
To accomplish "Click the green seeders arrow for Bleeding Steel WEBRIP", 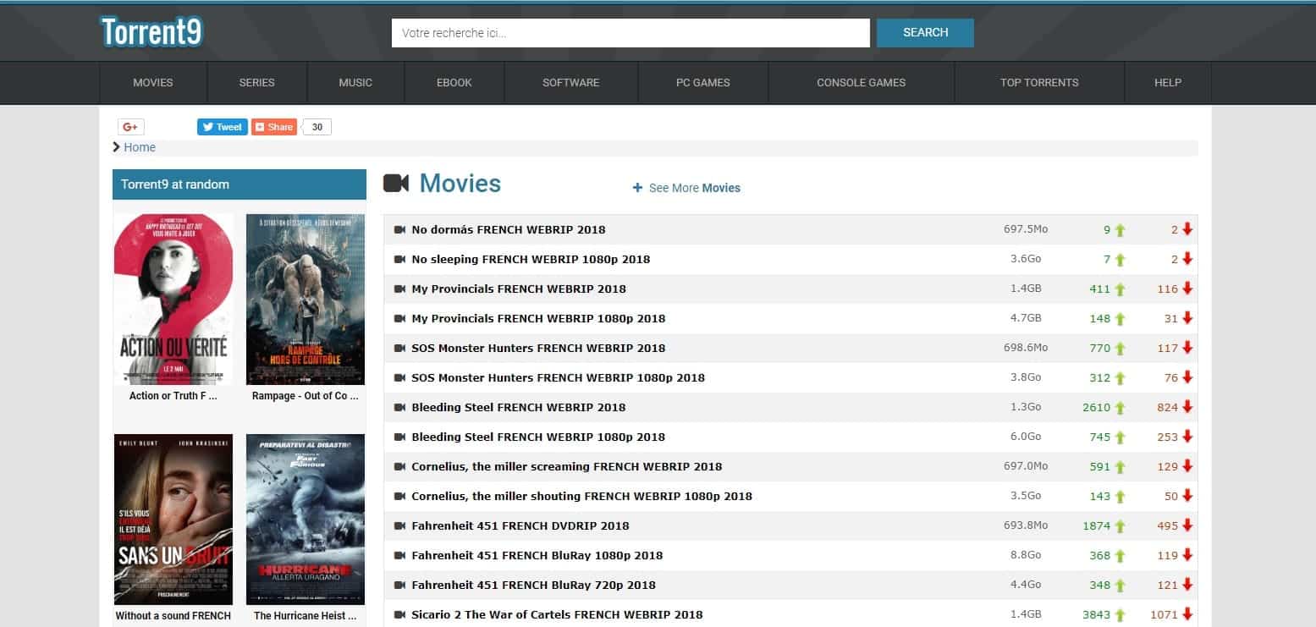I will point(1119,407).
